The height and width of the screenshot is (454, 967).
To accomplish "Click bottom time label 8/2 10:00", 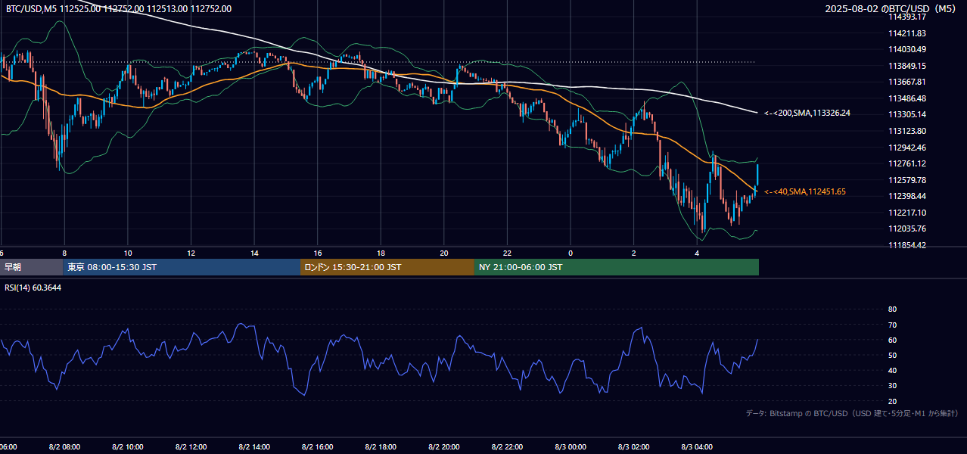I will click(128, 447).
